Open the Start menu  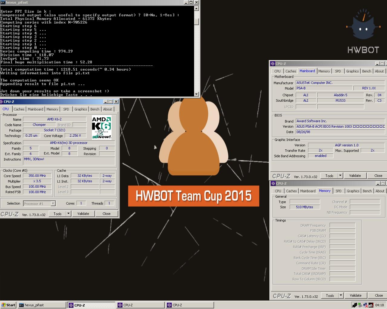[8, 305]
